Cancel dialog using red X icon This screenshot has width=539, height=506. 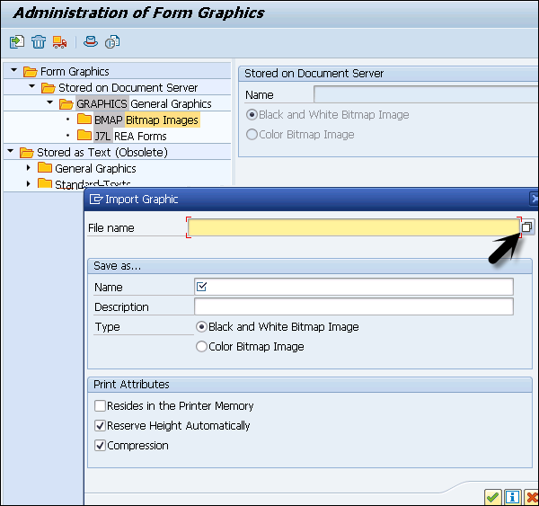point(532,496)
